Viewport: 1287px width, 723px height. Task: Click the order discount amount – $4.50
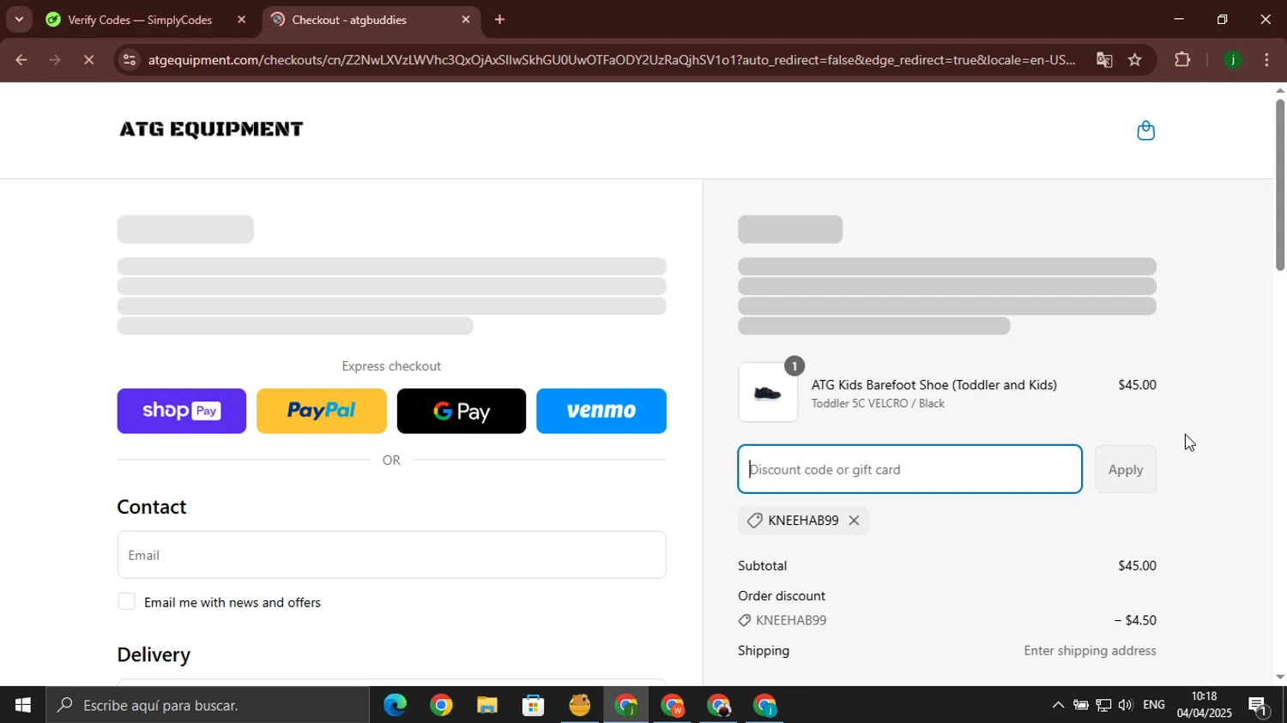point(1135,620)
